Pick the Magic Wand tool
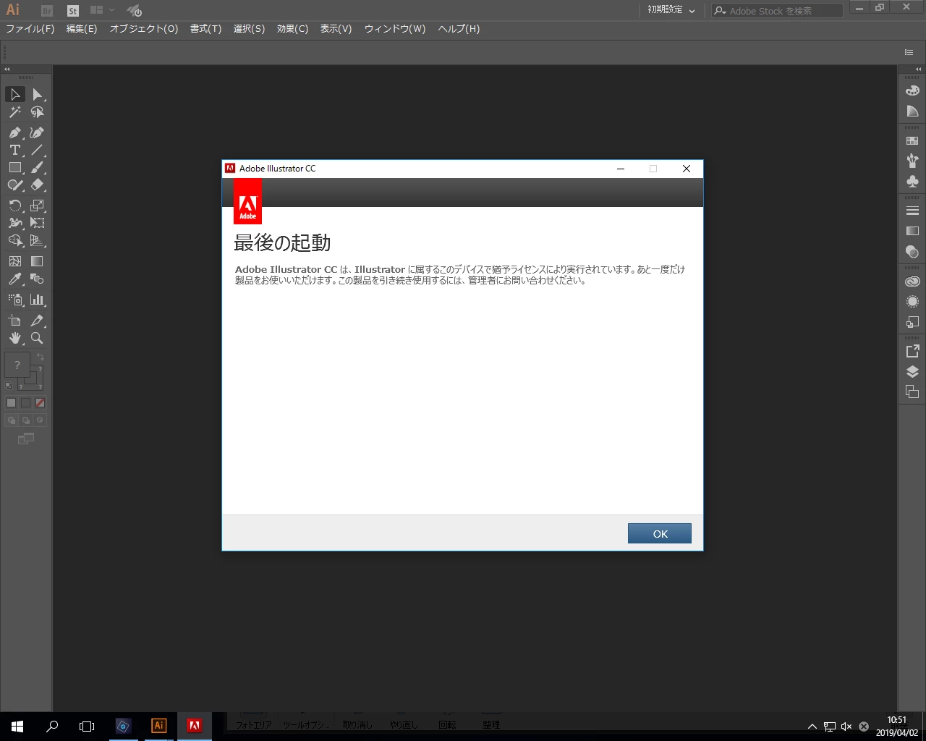The height and width of the screenshot is (741, 926). click(15, 112)
